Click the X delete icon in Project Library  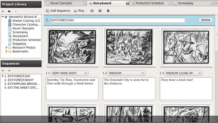coord(16,11)
